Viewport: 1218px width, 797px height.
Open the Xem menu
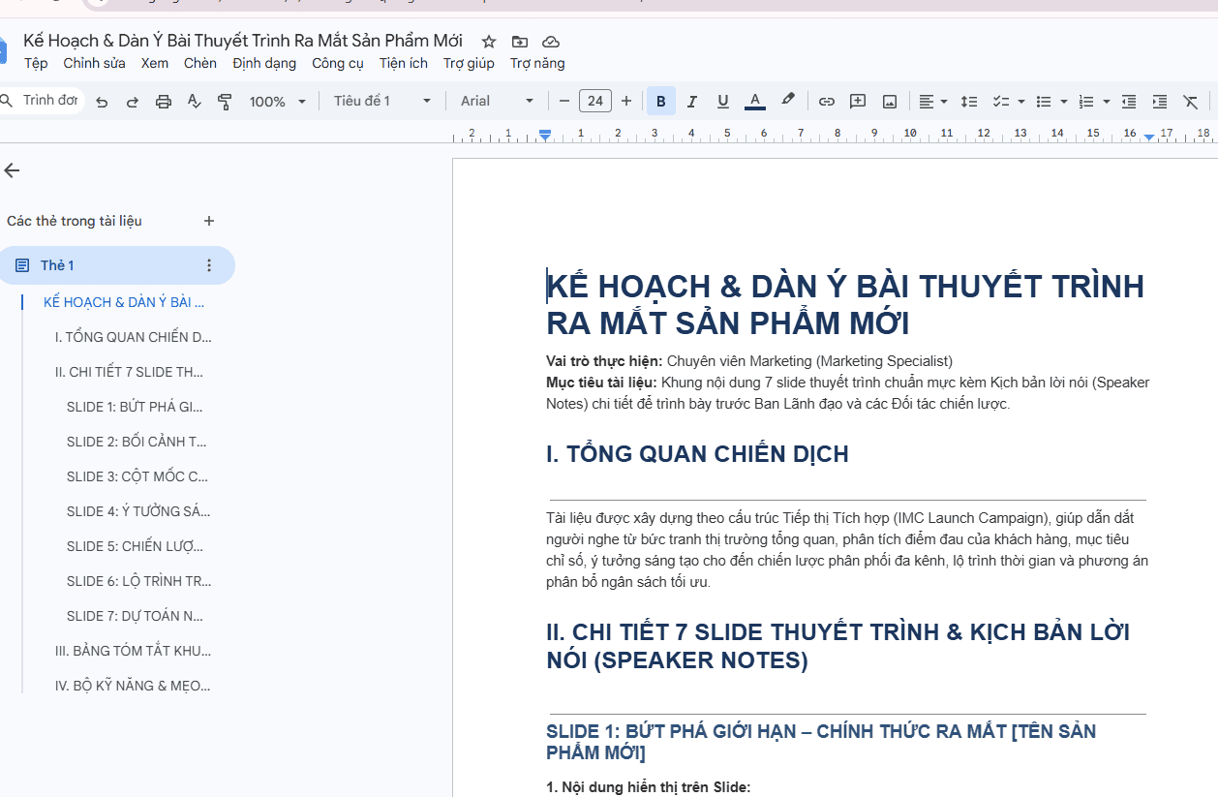click(155, 64)
